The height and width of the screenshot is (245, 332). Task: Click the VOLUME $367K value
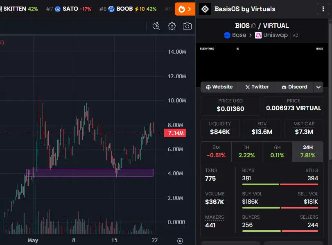click(x=215, y=202)
